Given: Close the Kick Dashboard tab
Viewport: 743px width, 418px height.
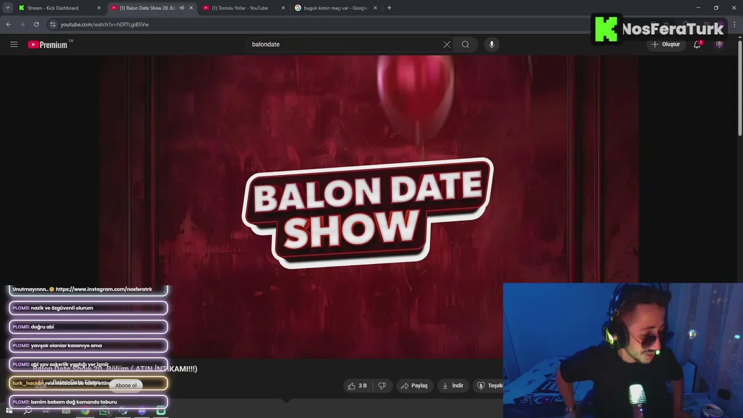Looking at the screenshot, I should coord(99,8).
